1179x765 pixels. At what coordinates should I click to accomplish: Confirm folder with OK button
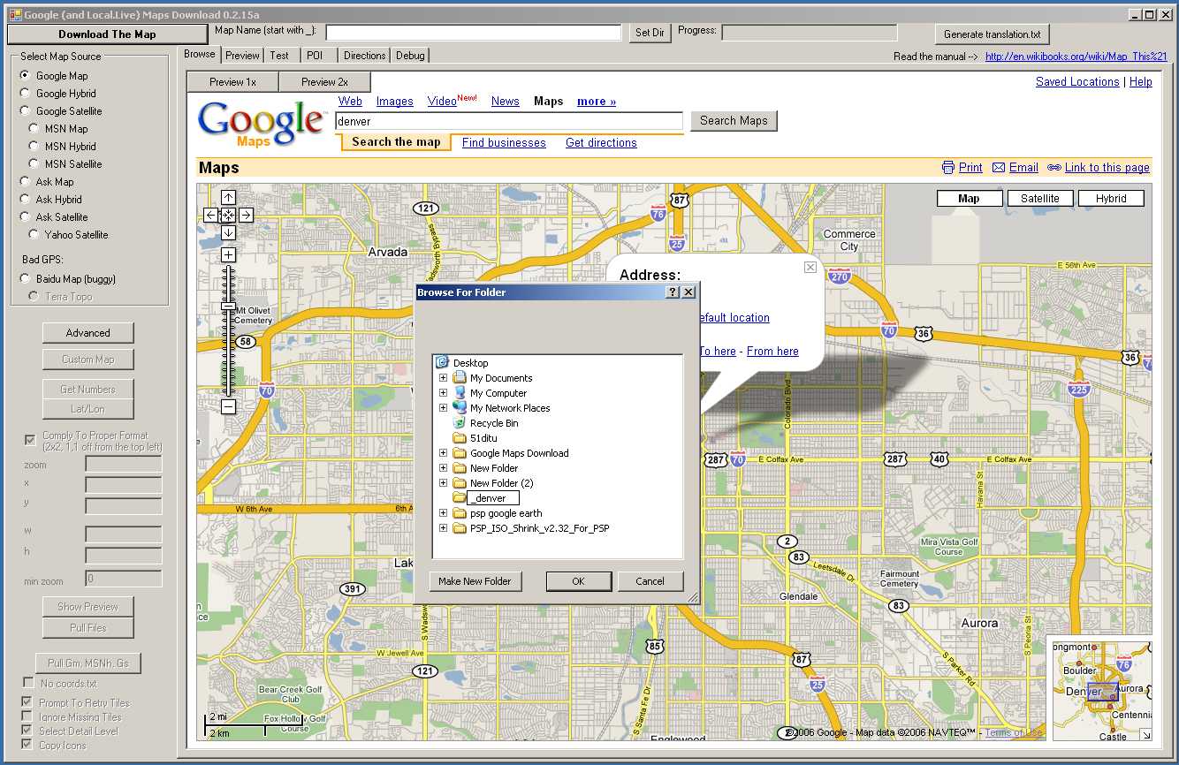578,581
